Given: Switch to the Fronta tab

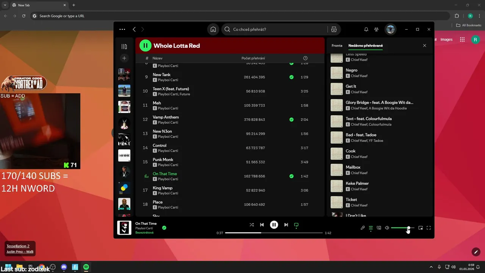Looking at the screenshot, I should pos(337,45).
